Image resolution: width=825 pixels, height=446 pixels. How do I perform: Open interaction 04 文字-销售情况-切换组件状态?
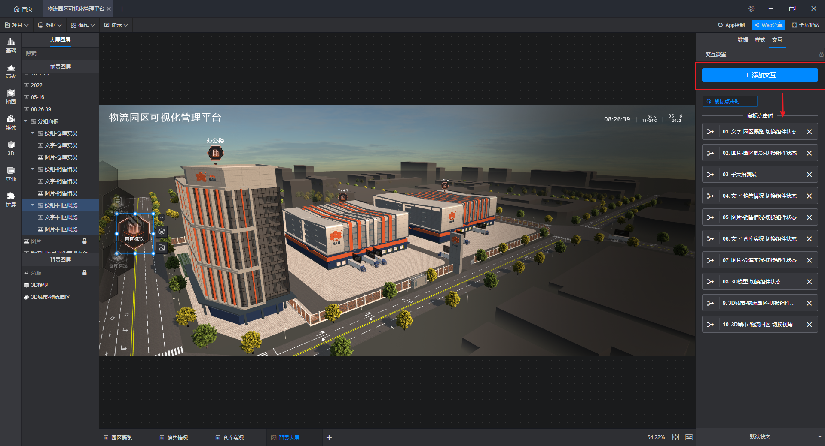[x=760, y=196]
